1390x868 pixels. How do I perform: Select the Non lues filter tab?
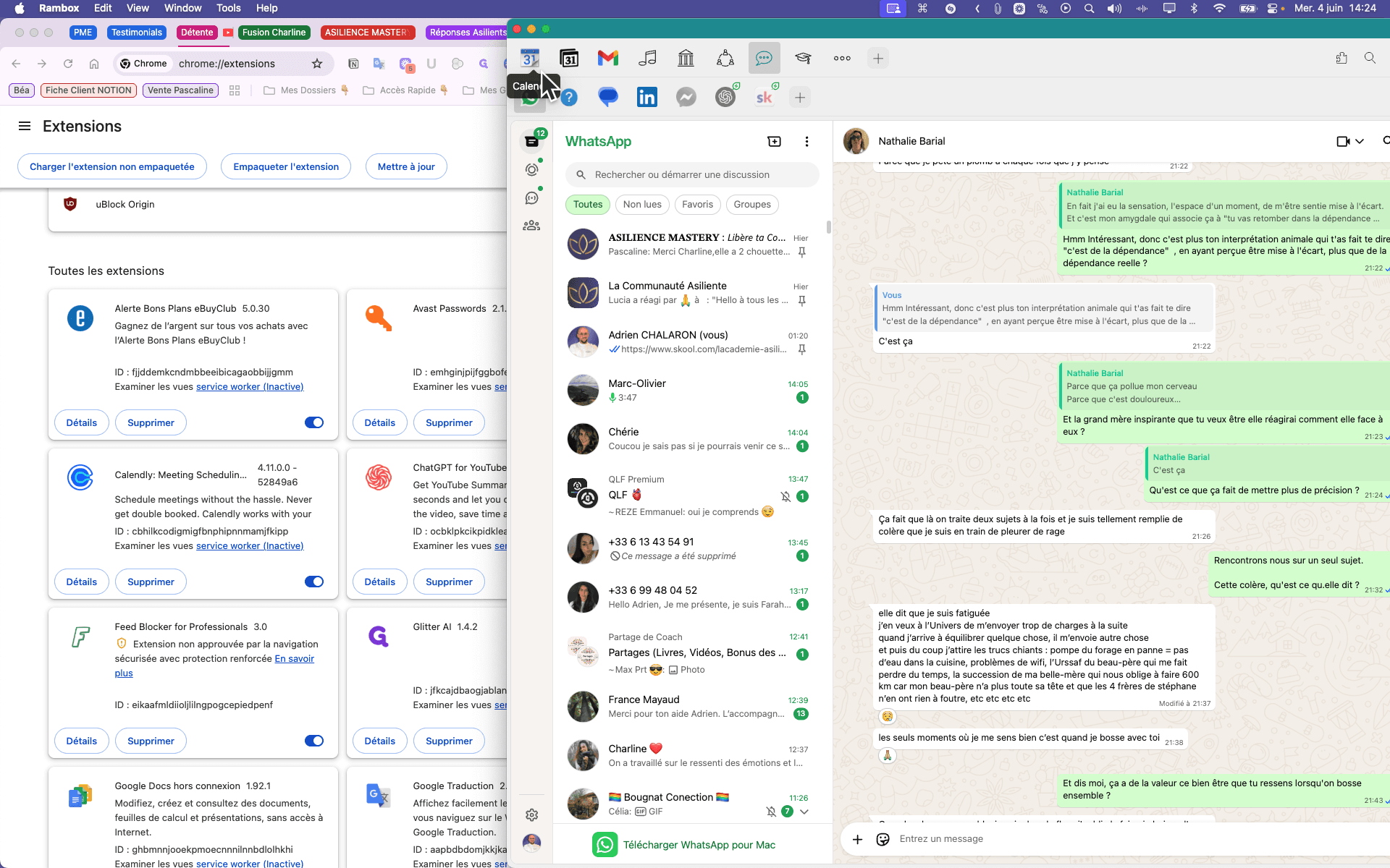(x=642, y=205)
